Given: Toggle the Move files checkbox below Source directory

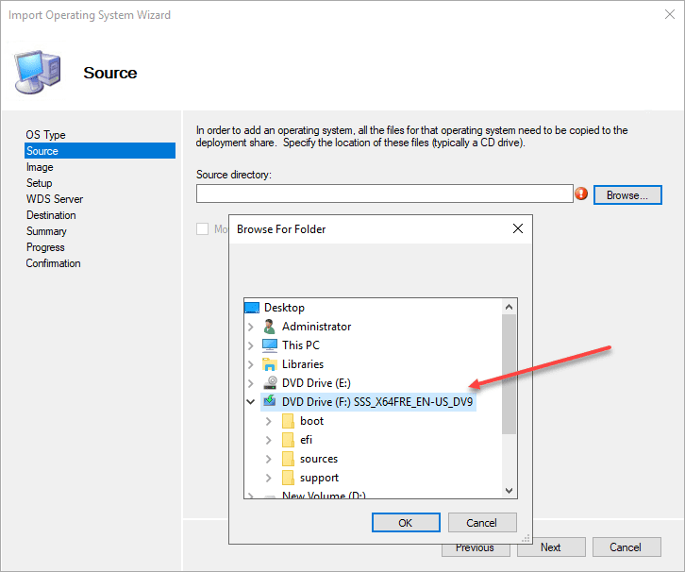Looking at the screenshot, I should (202, 229).
